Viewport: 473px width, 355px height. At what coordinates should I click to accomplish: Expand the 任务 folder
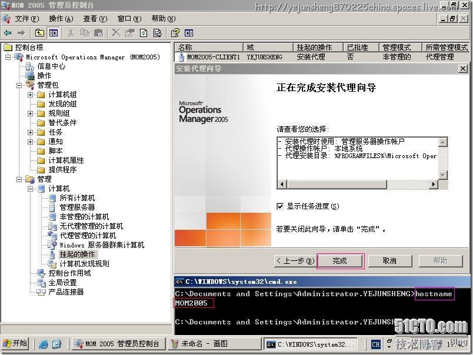coord(30,132)
